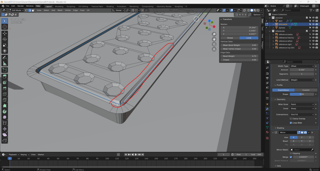
Task: Select the Scale tool
Action: [x=4, y=45]
